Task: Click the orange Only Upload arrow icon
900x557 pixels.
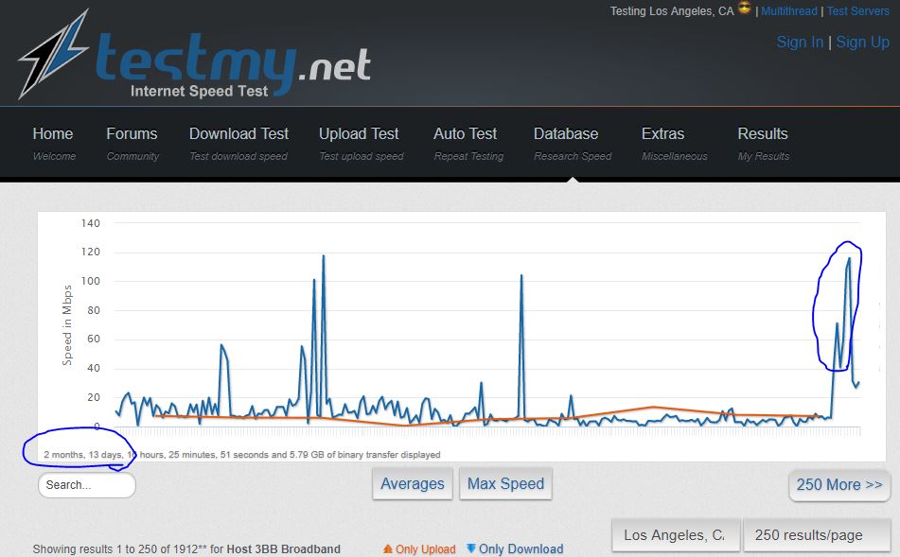Action: tap(388, 549)
